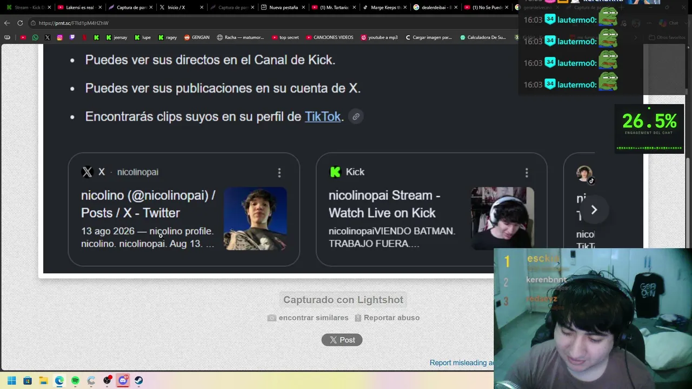The image size is (692, 389).
Task: Open Microsoft Store from the taskbar
Action: [x=28, y=380]
